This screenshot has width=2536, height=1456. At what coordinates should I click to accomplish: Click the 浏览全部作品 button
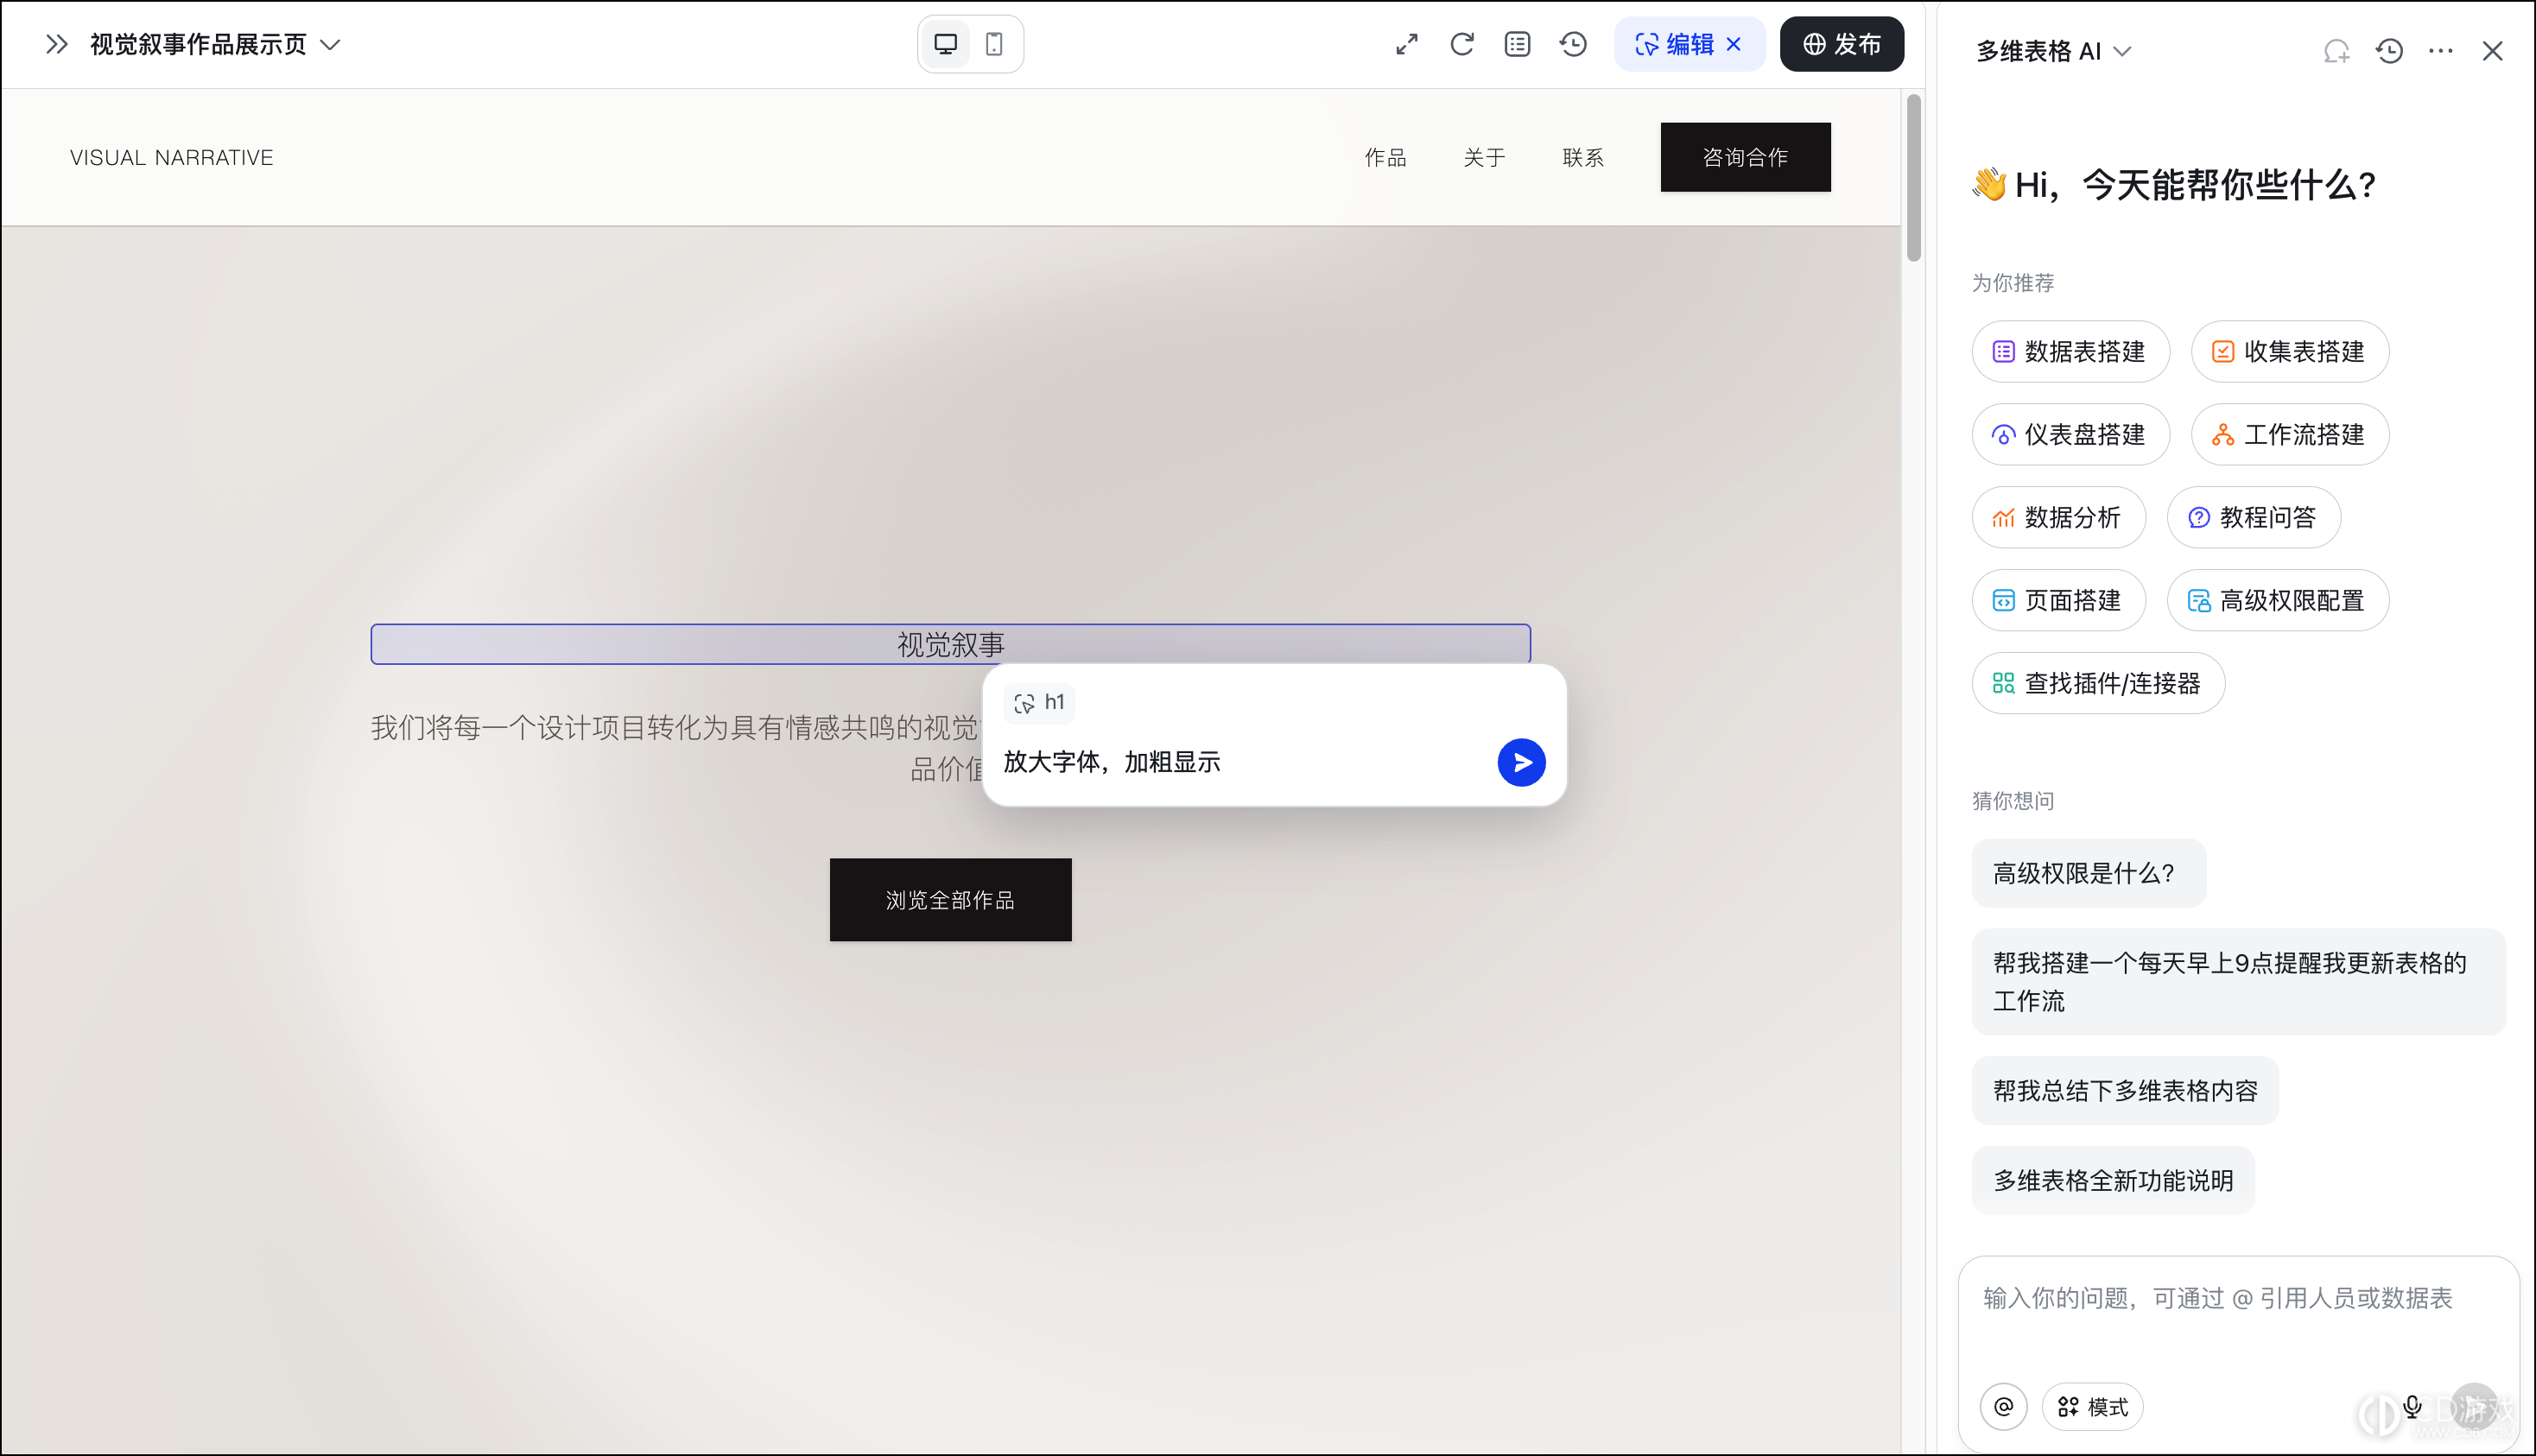950,900
